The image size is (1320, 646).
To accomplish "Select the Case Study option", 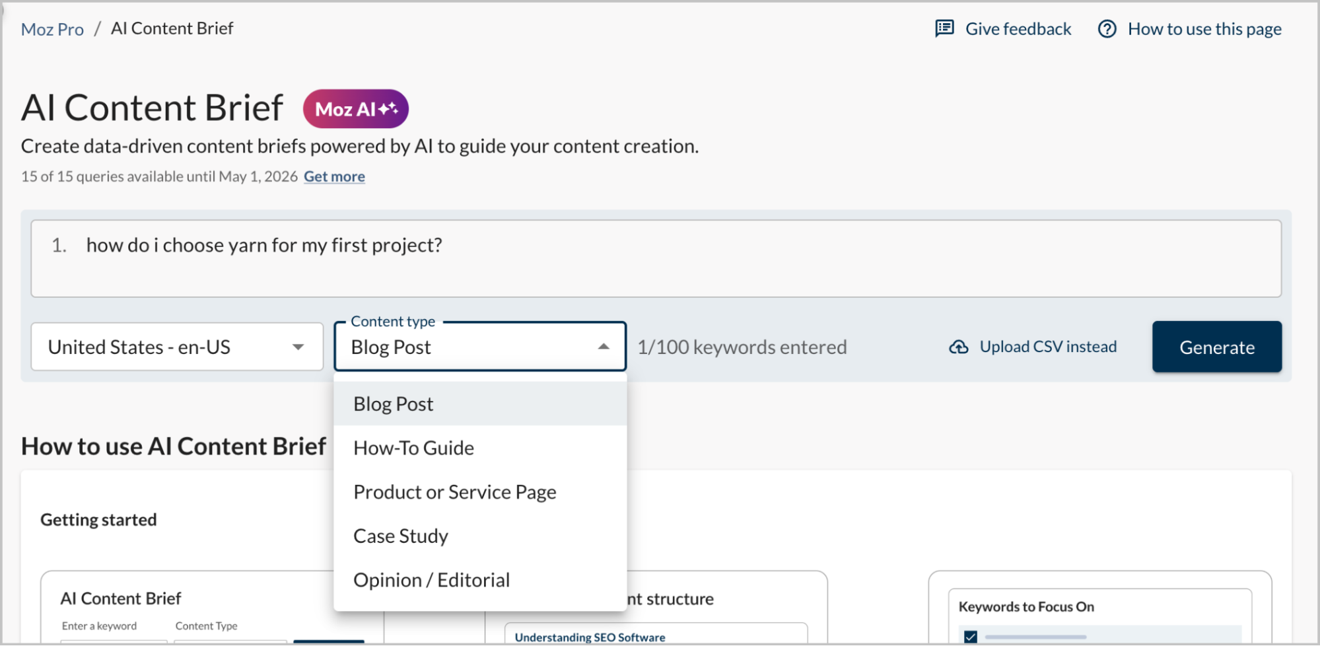I will coord(480,536).
